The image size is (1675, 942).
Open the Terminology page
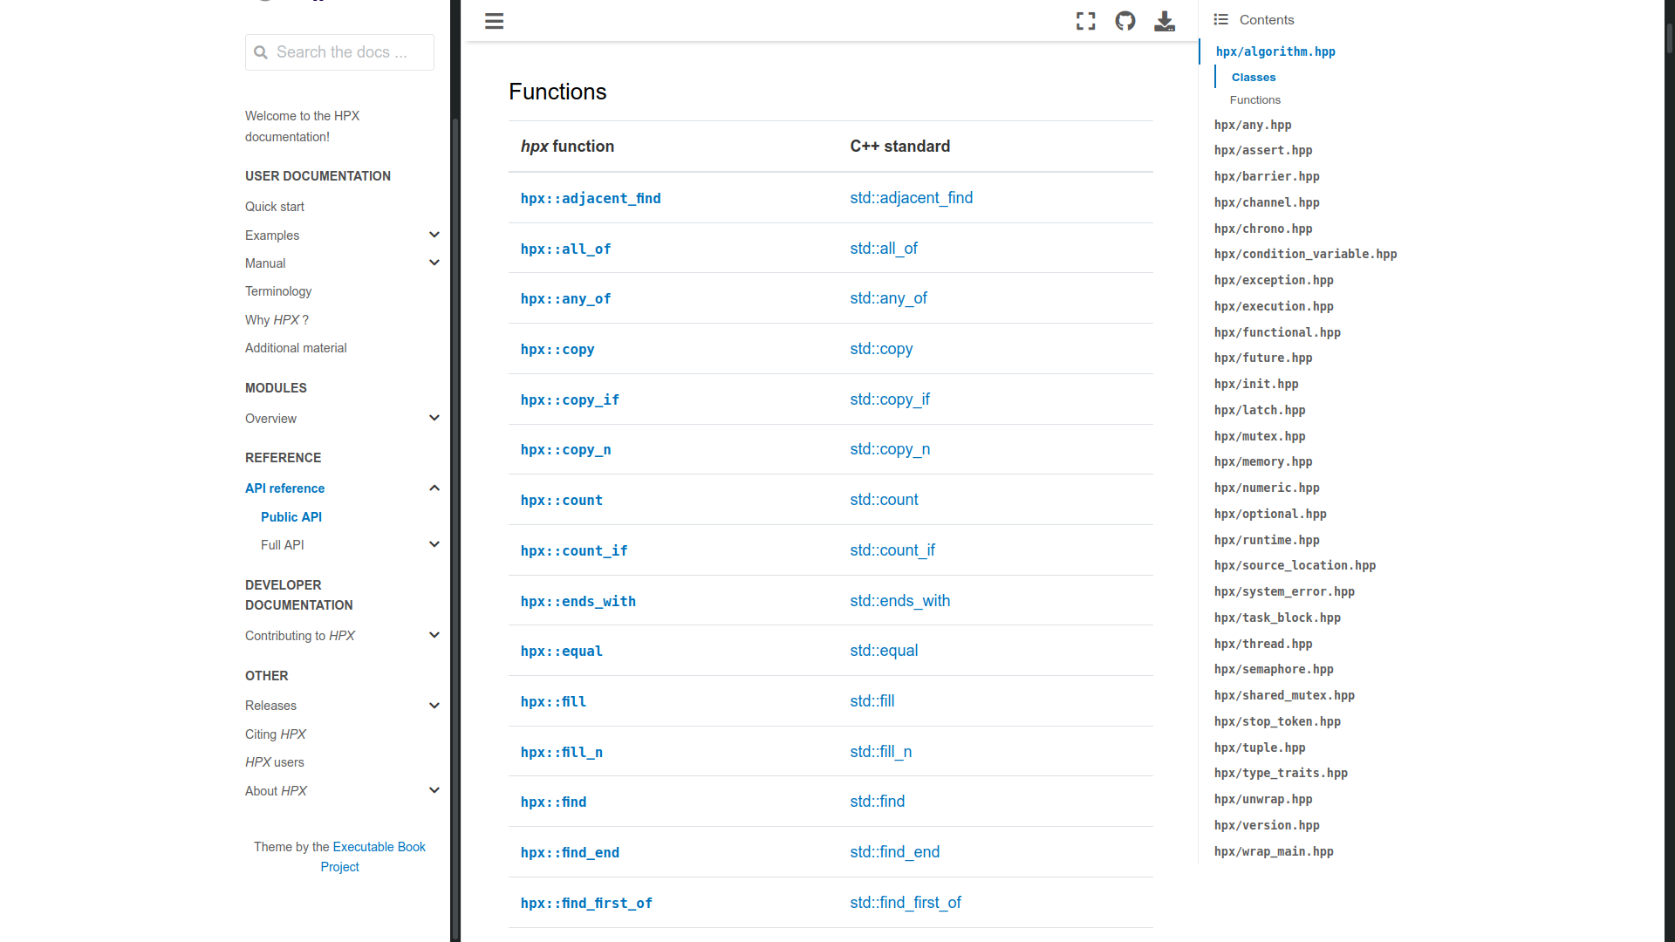coord(278,291)
